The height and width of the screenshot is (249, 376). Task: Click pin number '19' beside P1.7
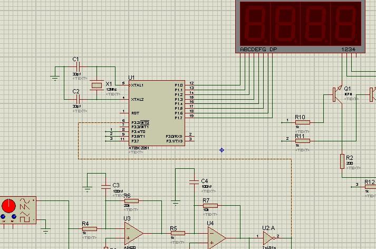pyautogui.click(x=191, y=116)
